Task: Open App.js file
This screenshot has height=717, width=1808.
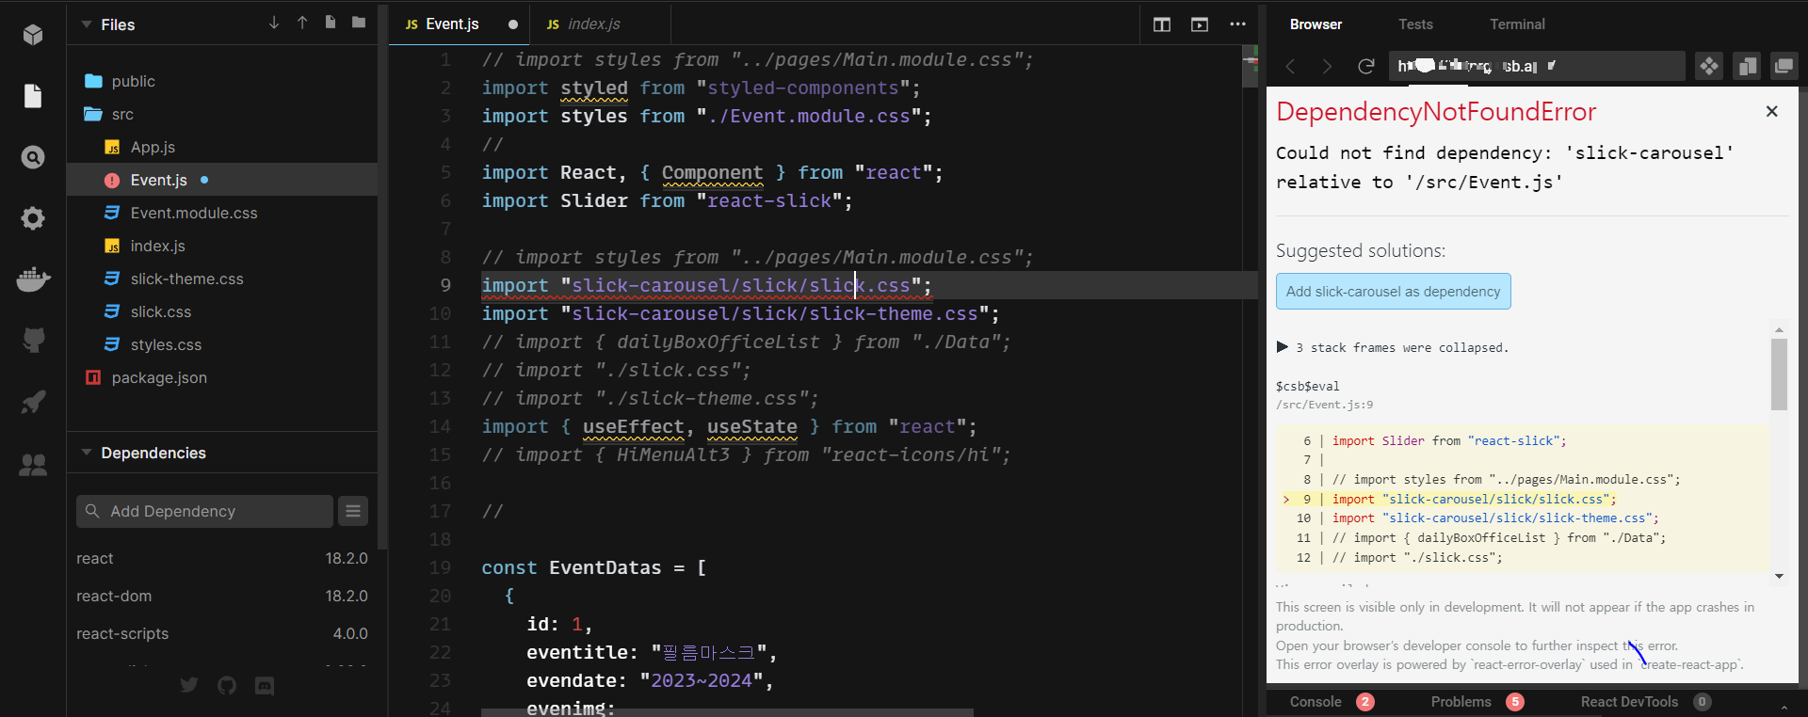Action: 153,147
